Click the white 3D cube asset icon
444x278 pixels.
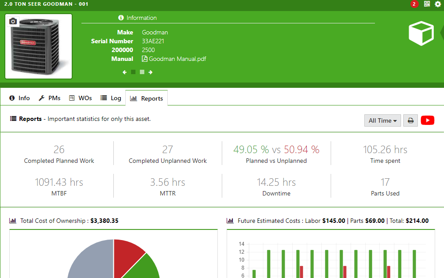coord(421,33)
